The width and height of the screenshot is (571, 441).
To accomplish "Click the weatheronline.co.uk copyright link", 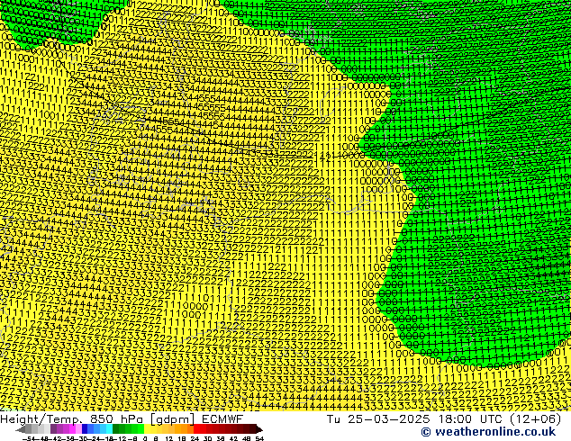I will tap(488, 432).
